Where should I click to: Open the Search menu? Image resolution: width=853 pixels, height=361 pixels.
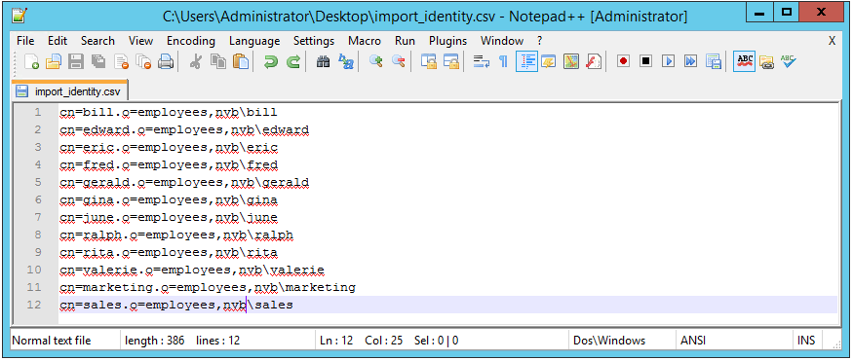[97, 41]
